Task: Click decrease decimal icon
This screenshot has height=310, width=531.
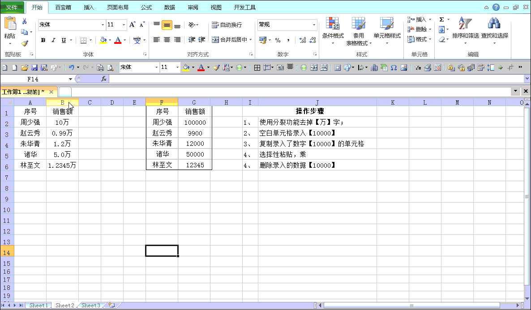Action: point(313,40)
